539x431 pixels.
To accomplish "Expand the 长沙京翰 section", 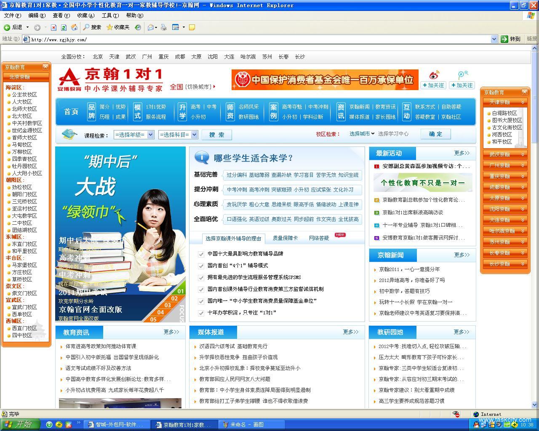I will (505, 264).
